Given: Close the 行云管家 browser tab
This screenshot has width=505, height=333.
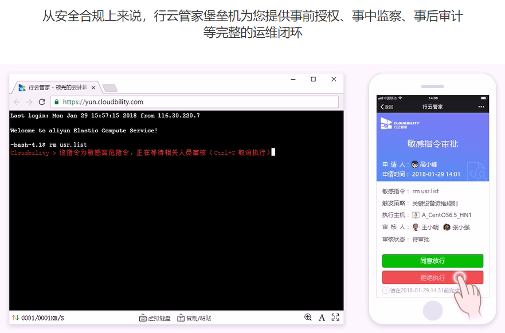Looking at the screenshot, I should [93, 88].
